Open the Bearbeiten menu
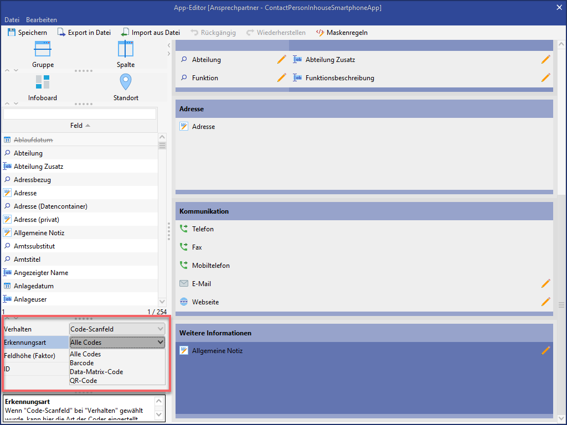This screenshot has width=567, height=425. 42,20
